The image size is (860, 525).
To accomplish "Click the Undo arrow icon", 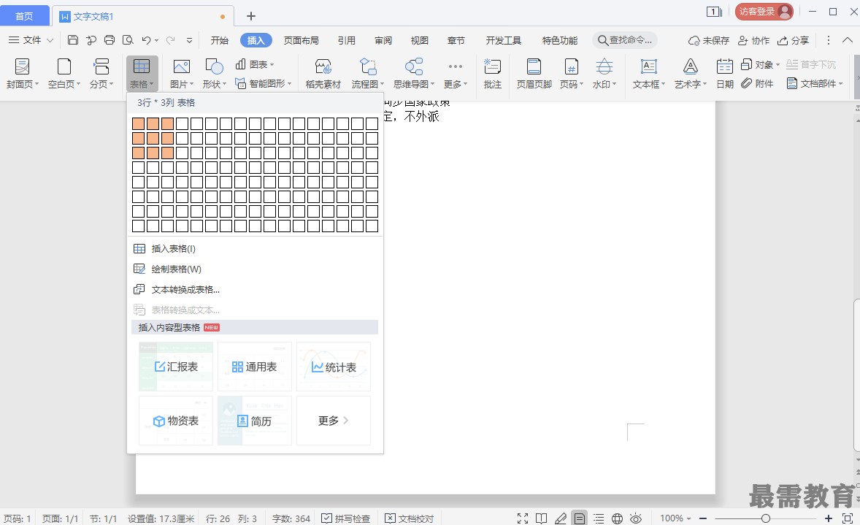I will pyautogui.click(x=146, y=40).
